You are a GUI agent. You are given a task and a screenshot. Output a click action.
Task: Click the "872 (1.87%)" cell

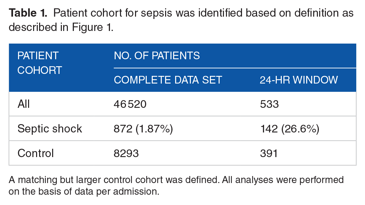[x=143, y=128]
